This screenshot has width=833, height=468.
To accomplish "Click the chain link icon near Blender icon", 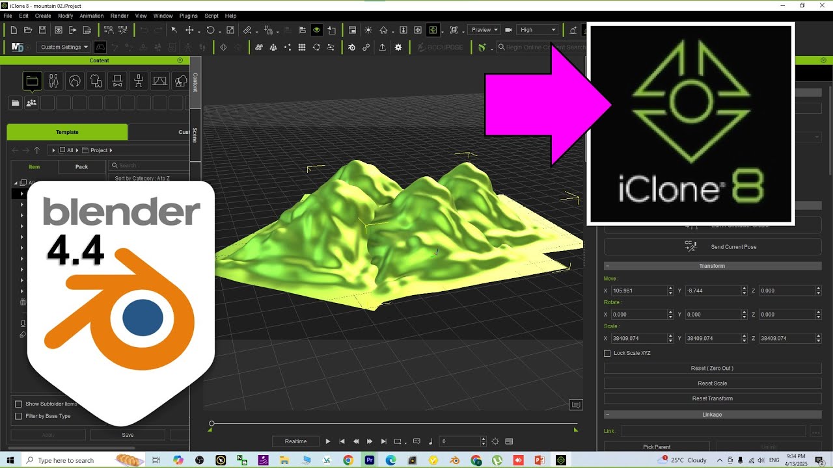I will 366,47.
